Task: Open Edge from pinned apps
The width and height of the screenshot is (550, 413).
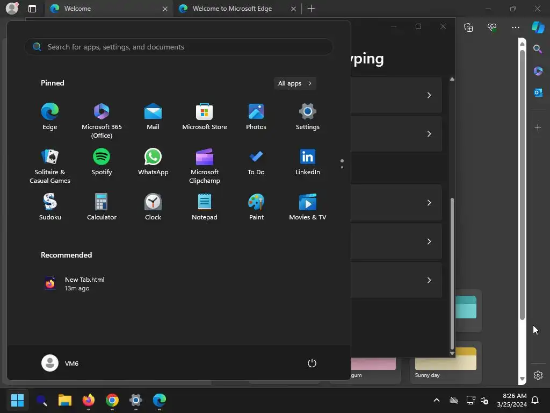Action: tap(50, 117)
